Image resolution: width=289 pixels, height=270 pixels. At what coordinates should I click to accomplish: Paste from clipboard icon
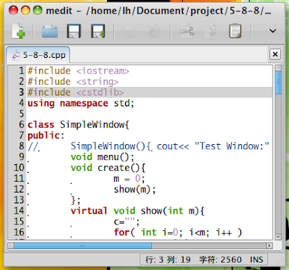[x=235, y=31]
